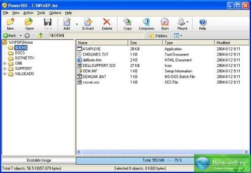This screenshot has height=173, width=251.
Task: Go up one folder level icon
Action: pos(40,36)
